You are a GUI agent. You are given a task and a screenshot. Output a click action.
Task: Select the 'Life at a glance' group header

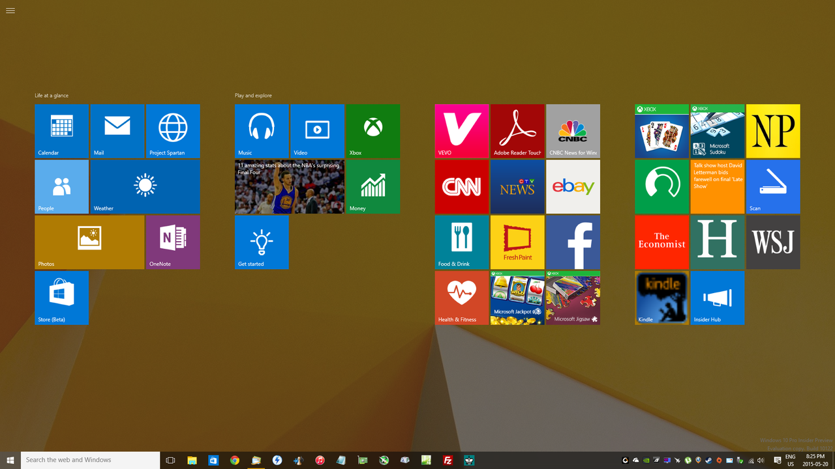point(52,96)
